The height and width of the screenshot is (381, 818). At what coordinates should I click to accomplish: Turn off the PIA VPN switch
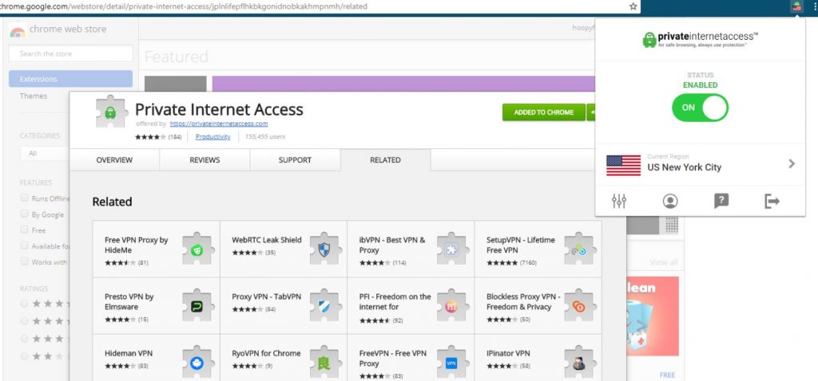pyautogui.click(x=700, y=108)
